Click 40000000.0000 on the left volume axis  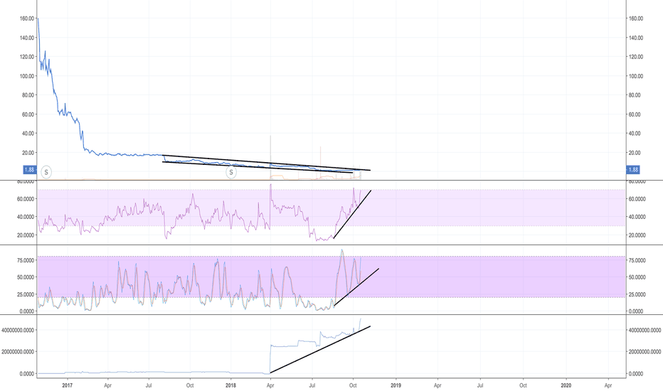pos(18,330)
